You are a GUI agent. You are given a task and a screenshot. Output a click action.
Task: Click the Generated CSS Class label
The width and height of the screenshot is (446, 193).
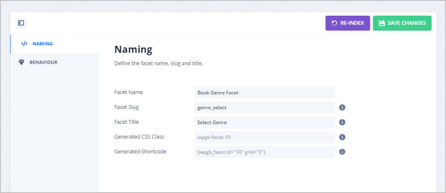(x=139, y=137)
